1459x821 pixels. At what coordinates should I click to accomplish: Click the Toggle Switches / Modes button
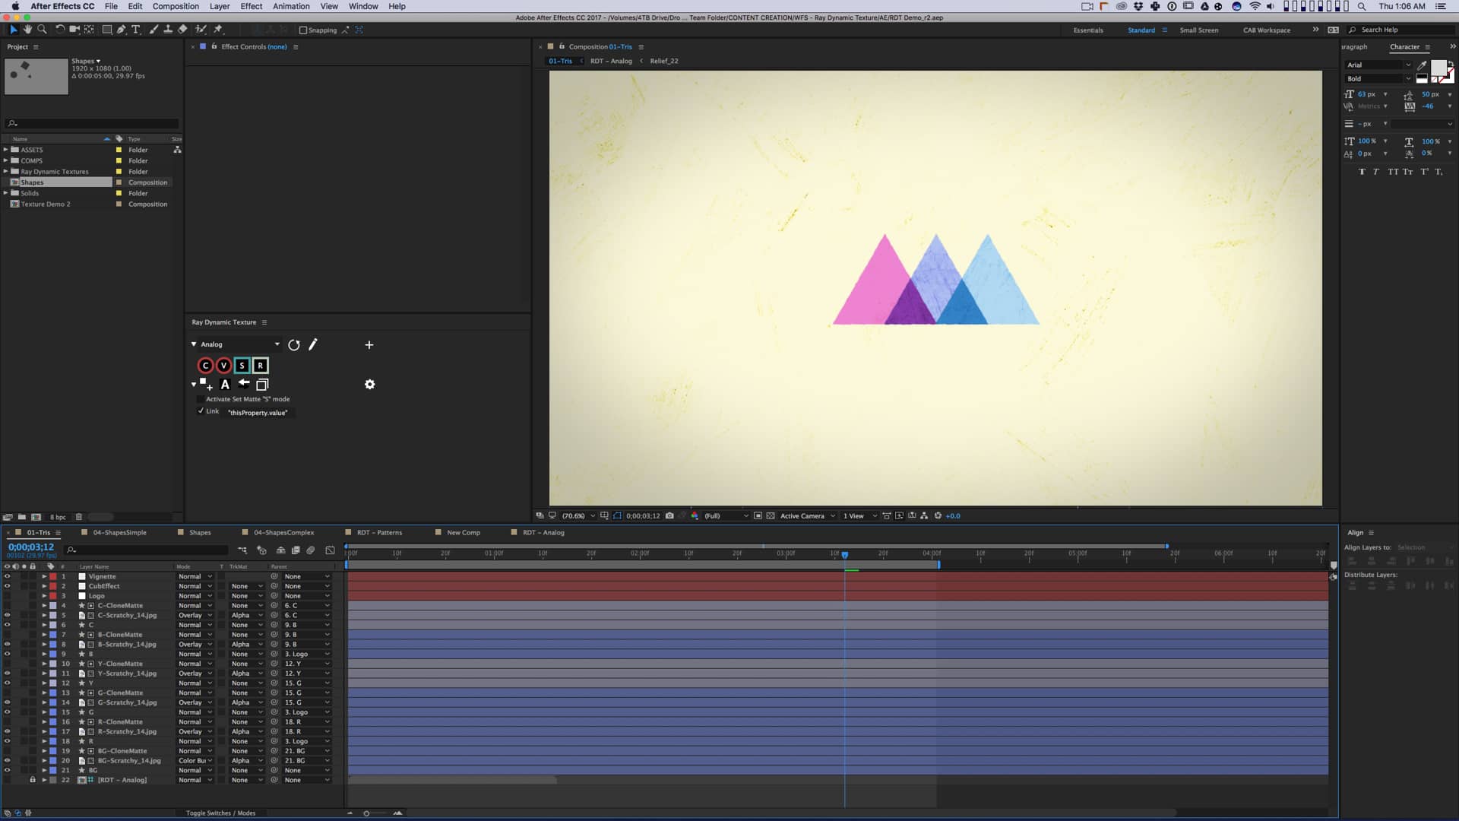(x=220, y=813)
